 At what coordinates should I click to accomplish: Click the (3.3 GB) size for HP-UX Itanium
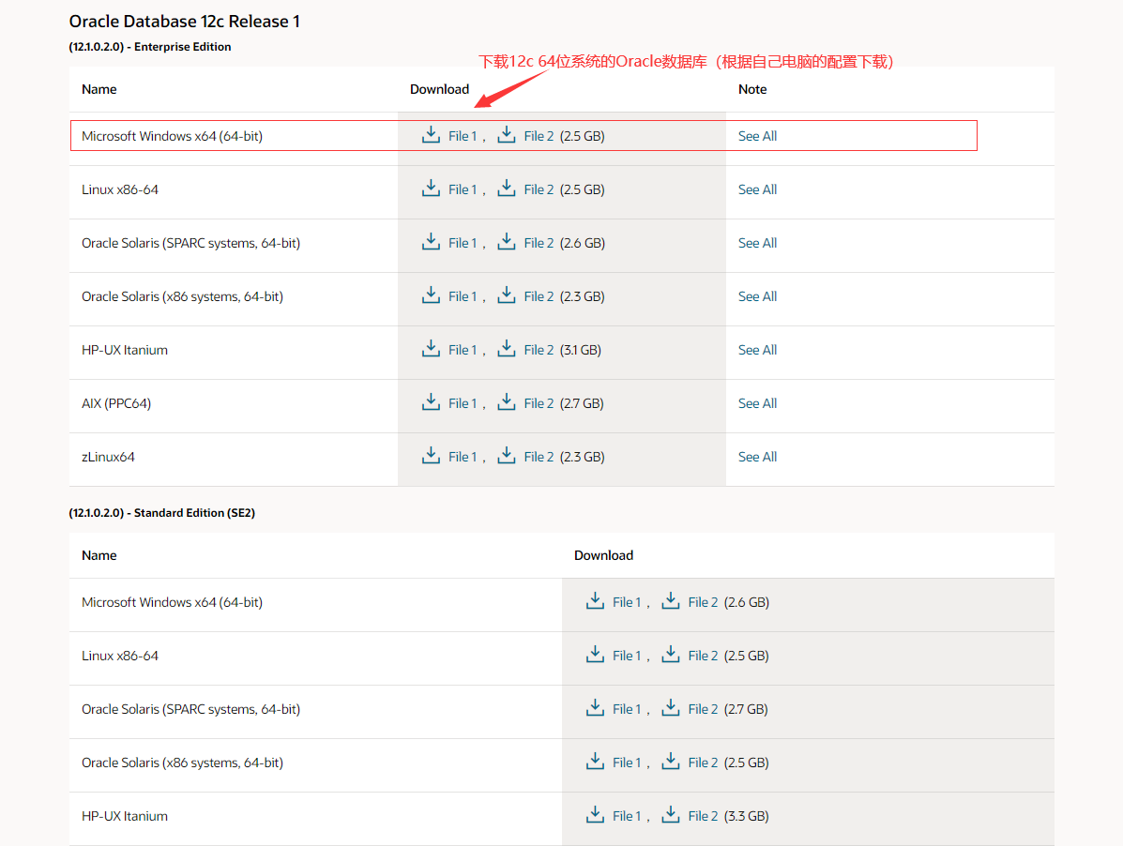[746, 816]
